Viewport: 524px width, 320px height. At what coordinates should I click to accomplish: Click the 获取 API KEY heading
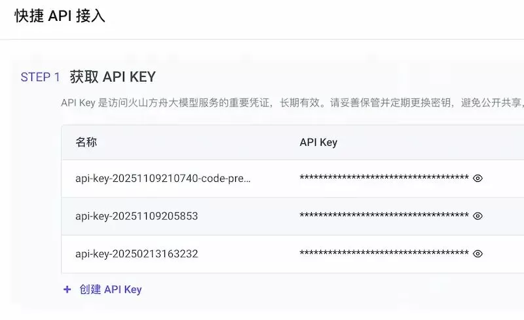tap(113, 77)
